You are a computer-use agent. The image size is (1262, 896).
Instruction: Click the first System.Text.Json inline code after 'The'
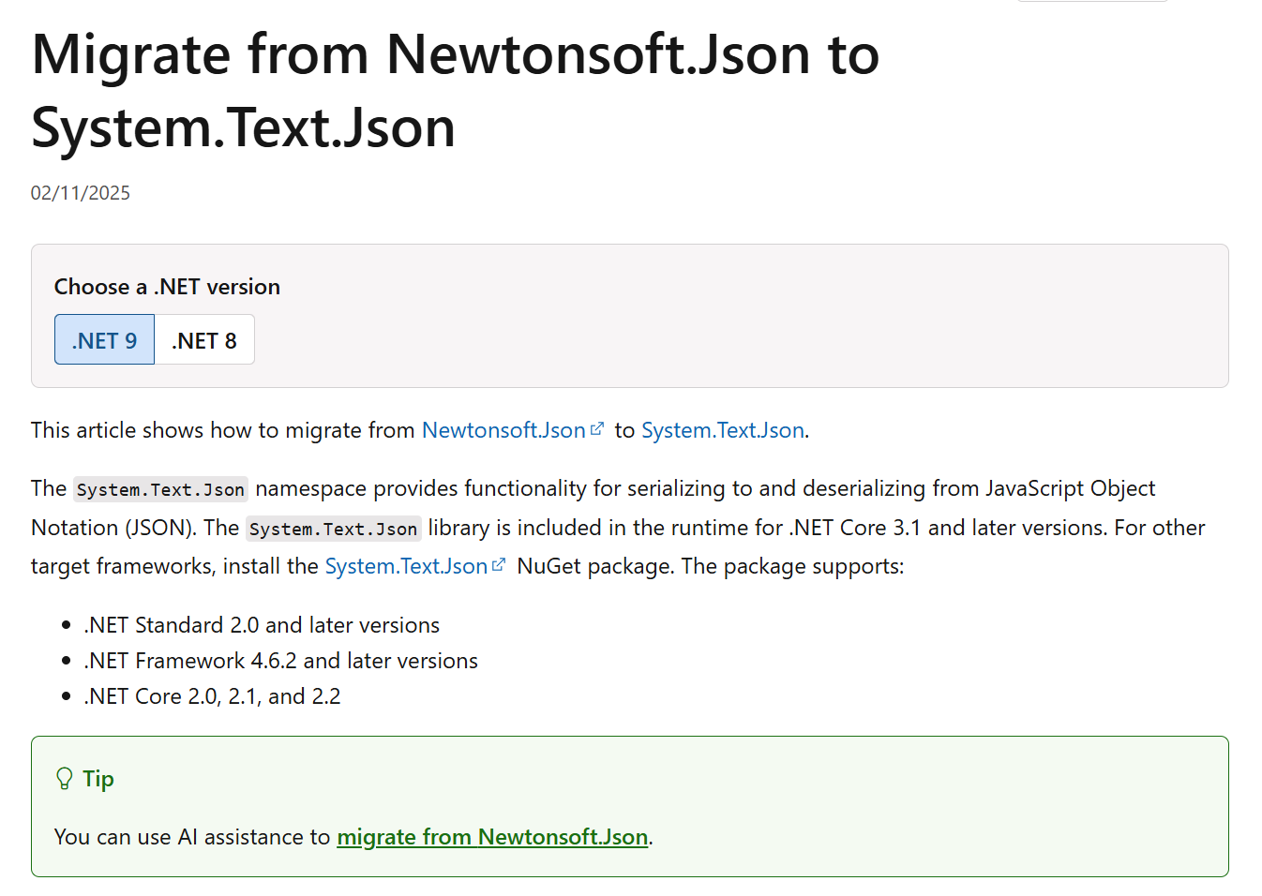(160, 489)
